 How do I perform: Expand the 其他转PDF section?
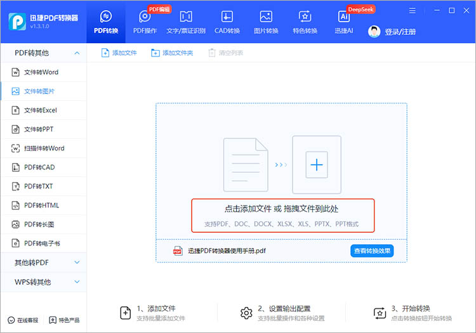point(43,263)
